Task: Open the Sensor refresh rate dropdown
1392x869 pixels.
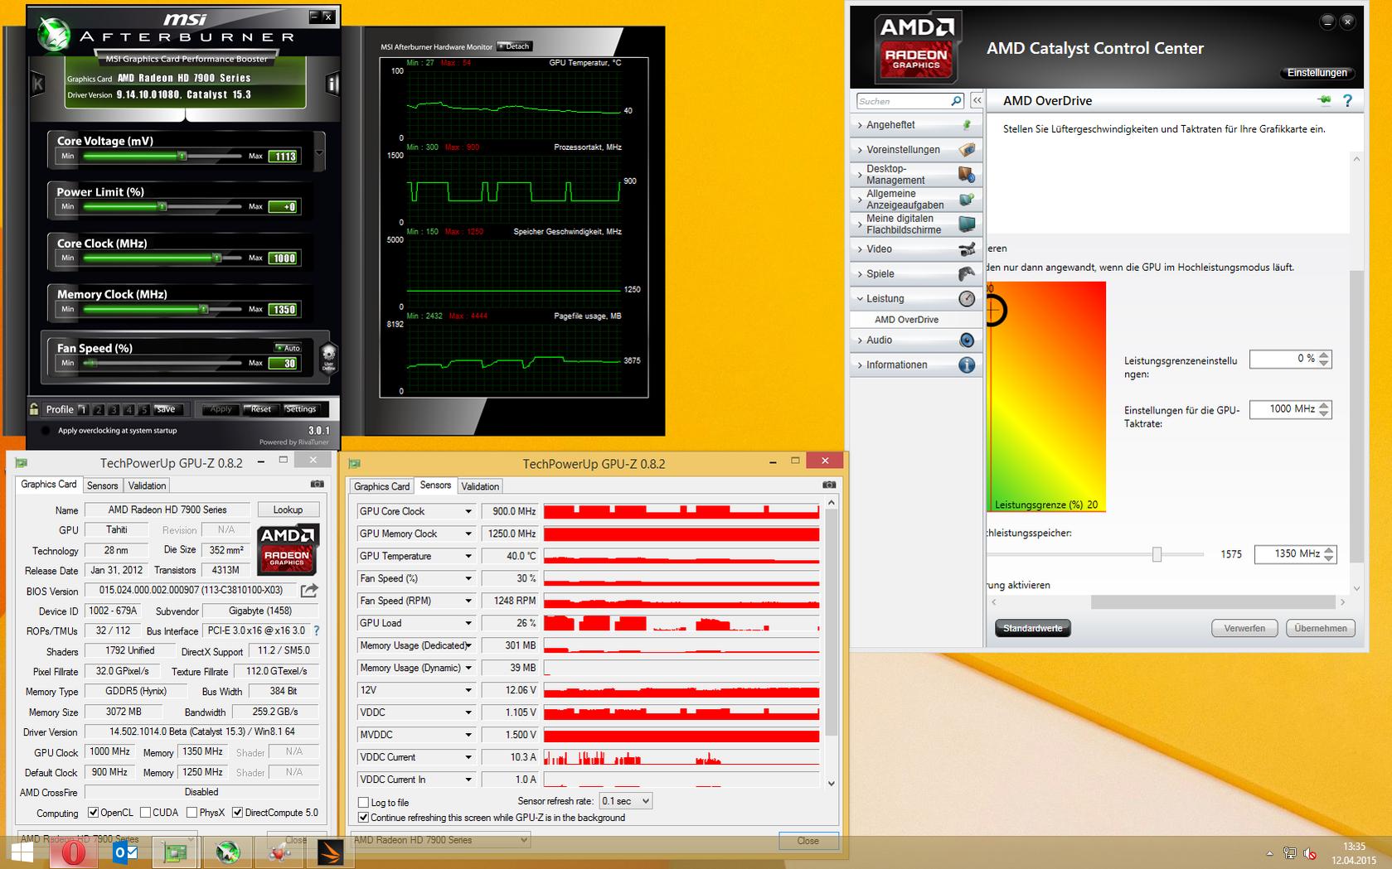Action: tap(626, 801)
